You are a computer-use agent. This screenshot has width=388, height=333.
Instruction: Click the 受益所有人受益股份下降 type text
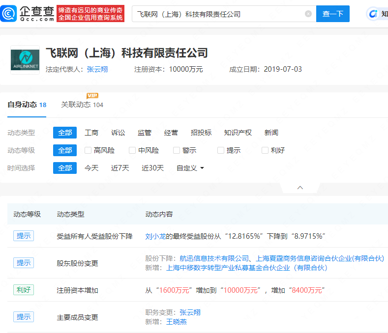coord(94,236)
